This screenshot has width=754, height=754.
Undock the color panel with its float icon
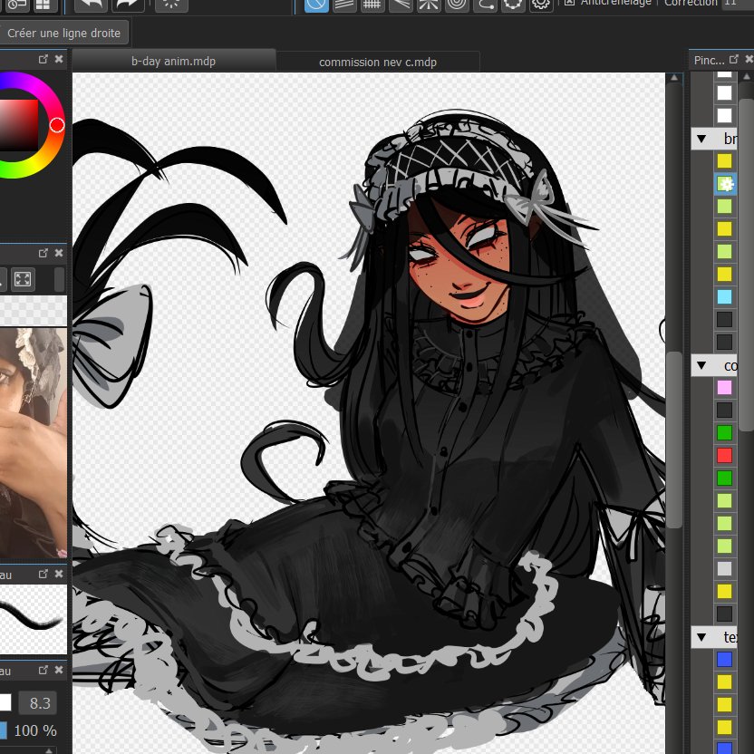(x=43, y=59)
